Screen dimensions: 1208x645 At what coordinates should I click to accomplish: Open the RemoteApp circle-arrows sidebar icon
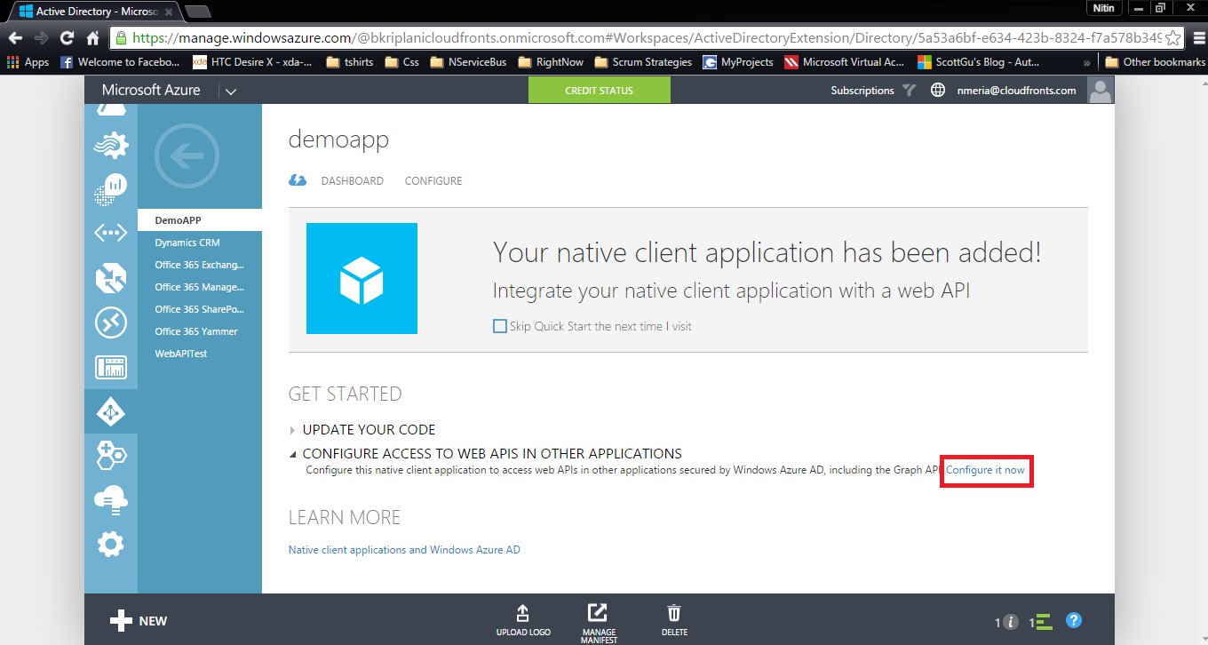pyautogui.click(x=111, y=322)
